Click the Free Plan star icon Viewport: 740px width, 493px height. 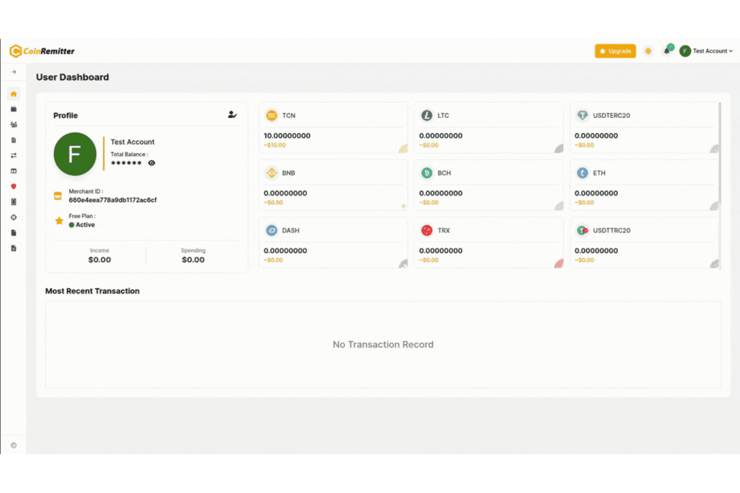coord(59,220)
